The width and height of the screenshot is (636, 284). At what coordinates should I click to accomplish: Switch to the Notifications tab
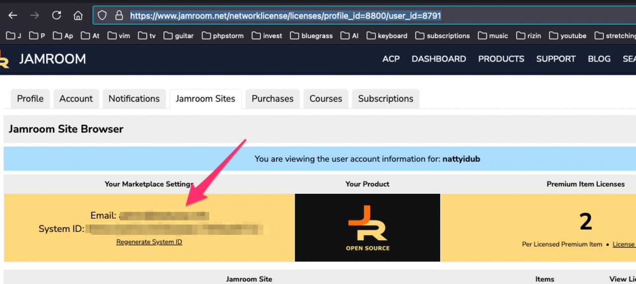[134, 99]
